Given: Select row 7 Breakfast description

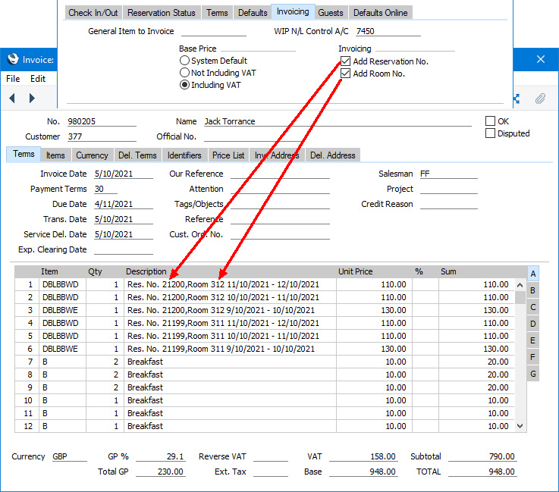Looking at the screenshot, I should [x=230, y=362].
